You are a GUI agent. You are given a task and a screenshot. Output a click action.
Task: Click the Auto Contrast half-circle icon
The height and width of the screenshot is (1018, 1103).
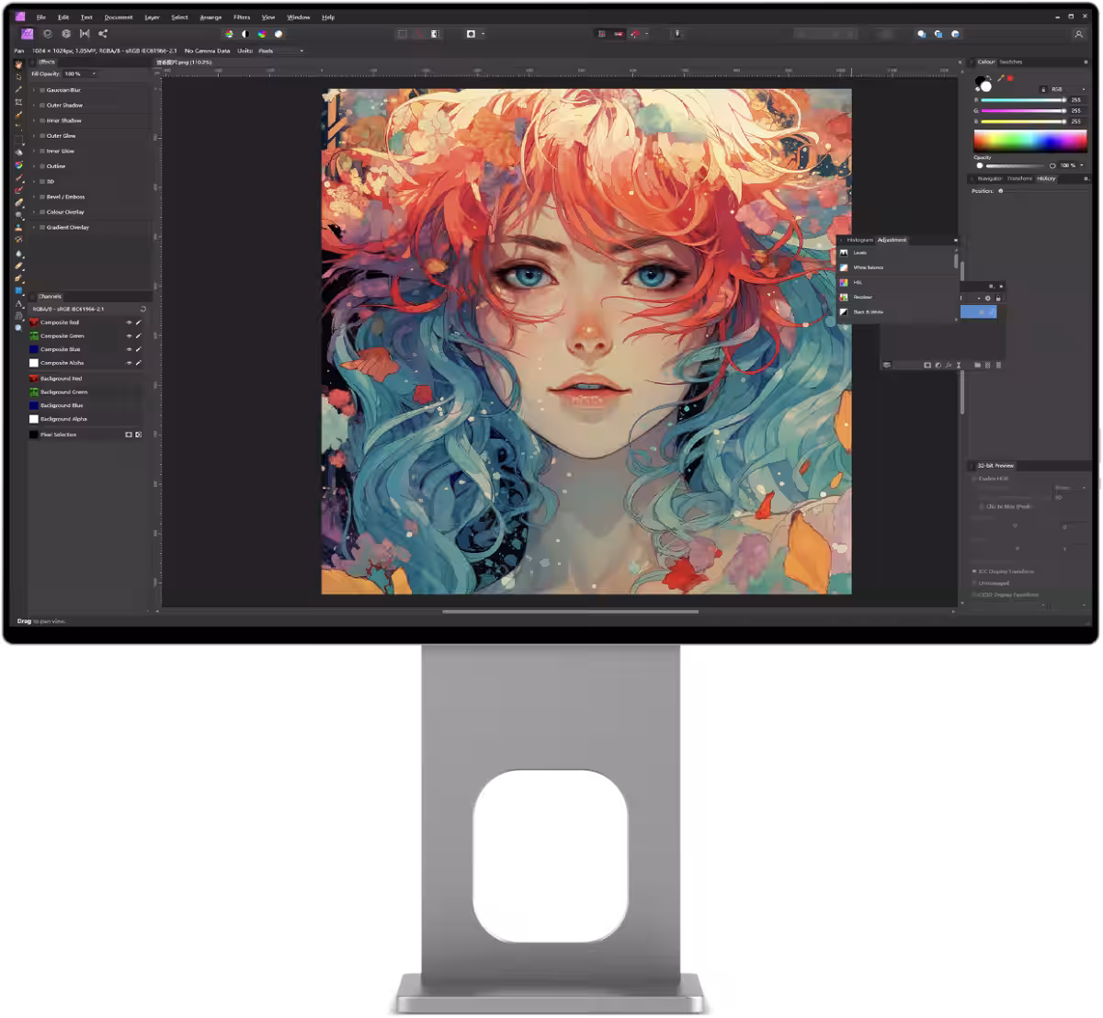245,34
